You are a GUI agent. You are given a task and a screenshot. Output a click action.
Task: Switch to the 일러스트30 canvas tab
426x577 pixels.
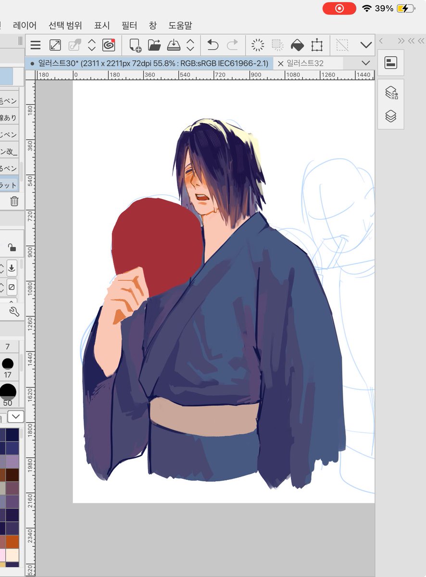click(x=150, y=63)
